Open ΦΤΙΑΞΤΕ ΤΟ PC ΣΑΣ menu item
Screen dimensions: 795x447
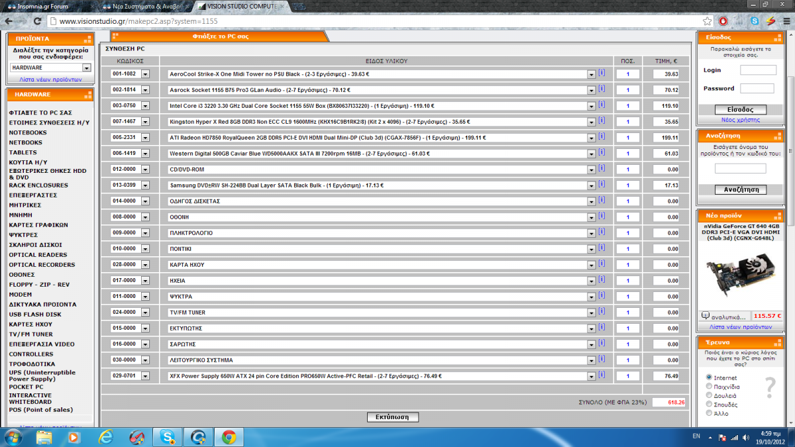click(x=40, y=113)
